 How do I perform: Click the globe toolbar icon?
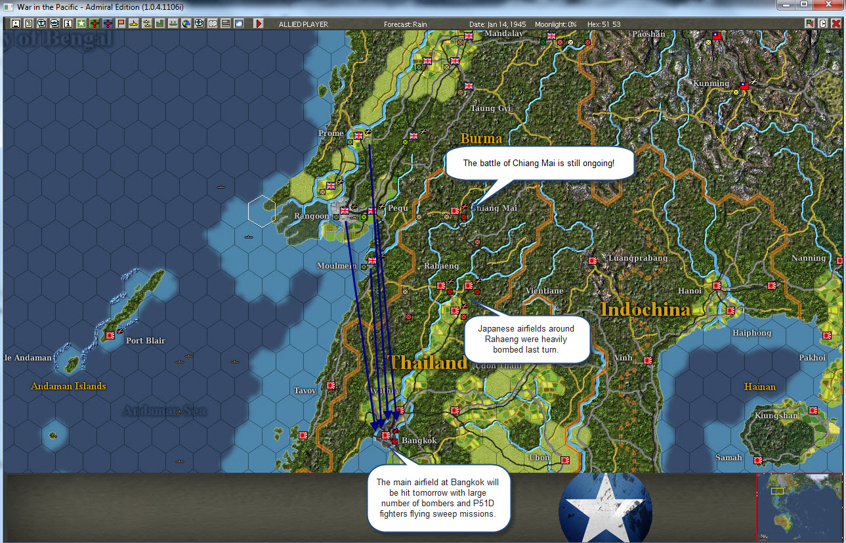pyautogui.click(x=186, y=24)
